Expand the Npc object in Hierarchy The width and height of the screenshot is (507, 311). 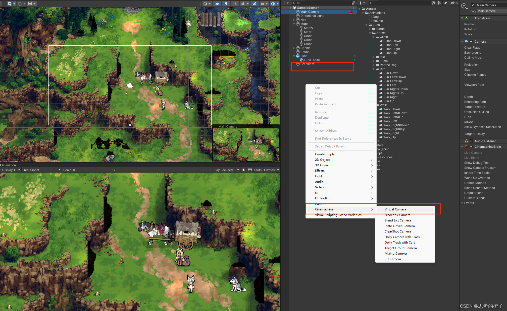(x=294, y=20)
